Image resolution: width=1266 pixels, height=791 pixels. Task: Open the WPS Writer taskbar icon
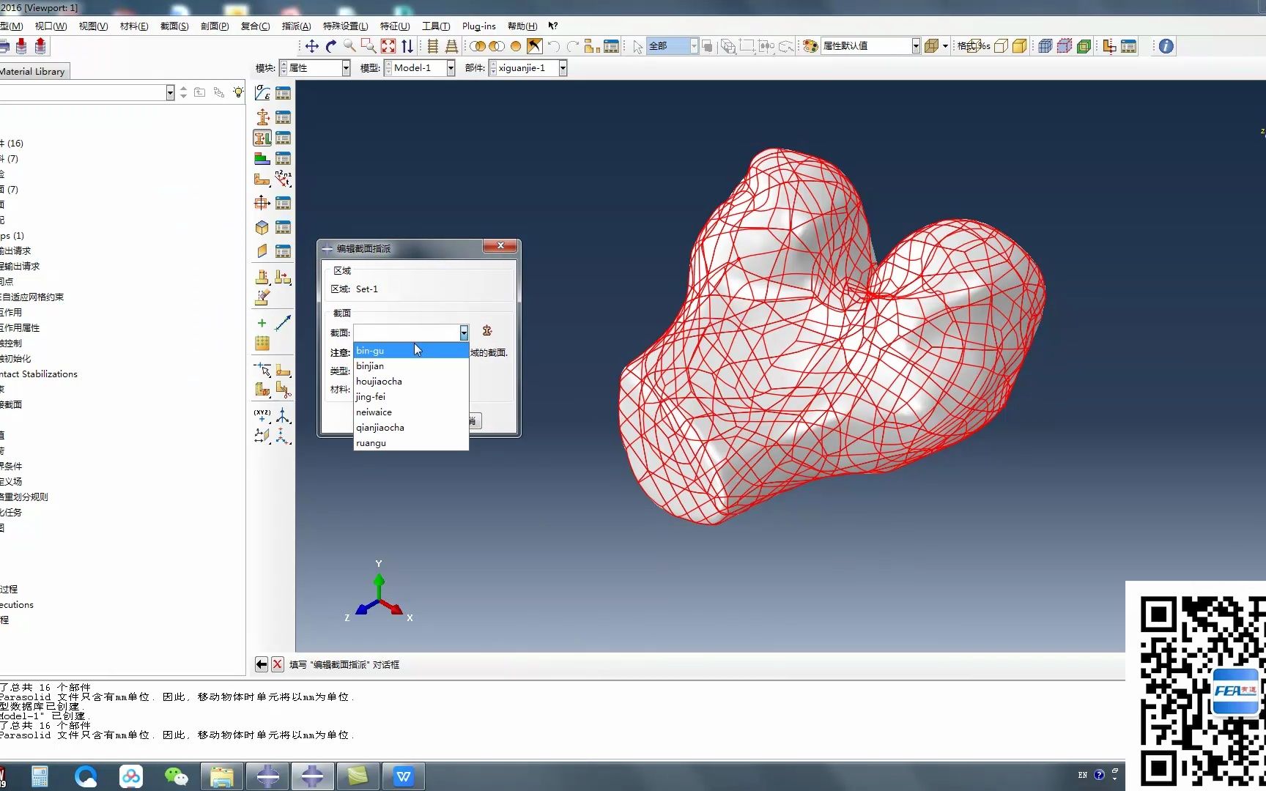click(404, 776)
